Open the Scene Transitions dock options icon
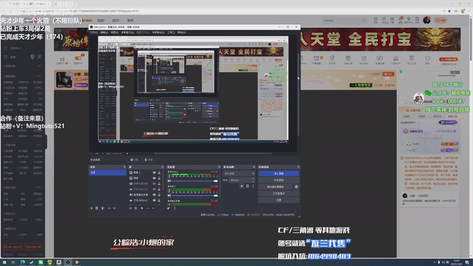This screenshot has width=473, height=266. (x=254, y=167)
